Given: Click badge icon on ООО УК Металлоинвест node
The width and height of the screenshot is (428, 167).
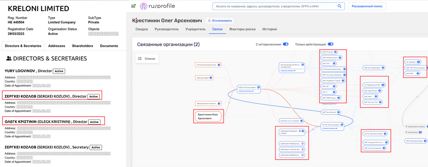Looking at the screenshot, I should pyautogui.click(x=259, y=88).
